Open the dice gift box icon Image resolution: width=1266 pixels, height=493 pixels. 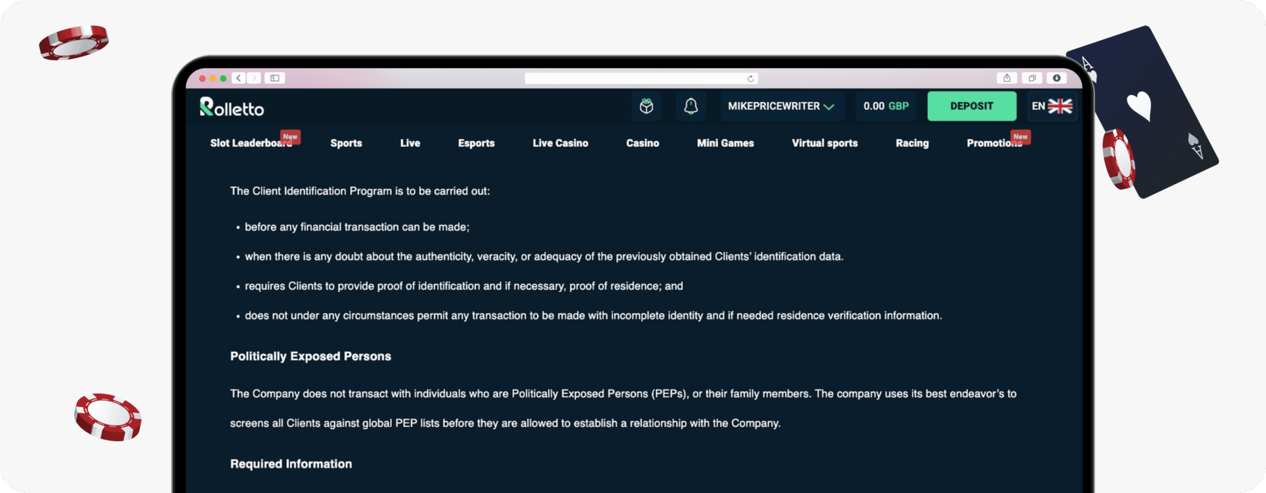pyautogui.click(x=646, y=106)
